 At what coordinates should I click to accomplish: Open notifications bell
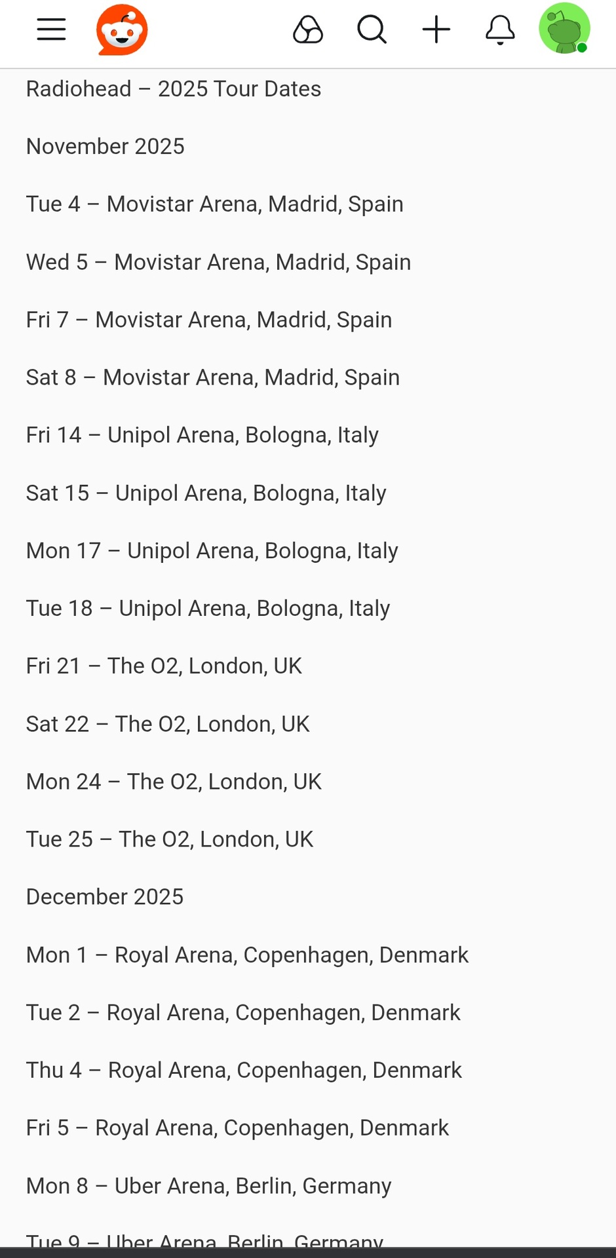(500, 30)
